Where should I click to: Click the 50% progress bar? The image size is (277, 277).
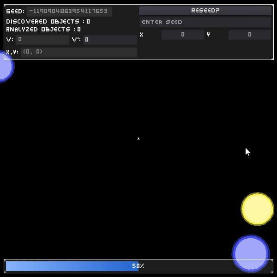(138, 266)
